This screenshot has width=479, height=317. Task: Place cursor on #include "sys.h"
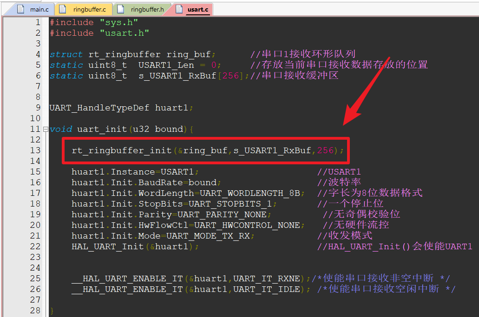point(94,23)
